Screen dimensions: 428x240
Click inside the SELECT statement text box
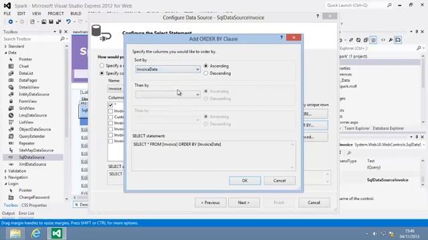(x=213, y=156)
